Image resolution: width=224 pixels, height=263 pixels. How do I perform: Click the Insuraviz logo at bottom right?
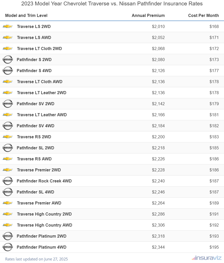coord(206,258)
